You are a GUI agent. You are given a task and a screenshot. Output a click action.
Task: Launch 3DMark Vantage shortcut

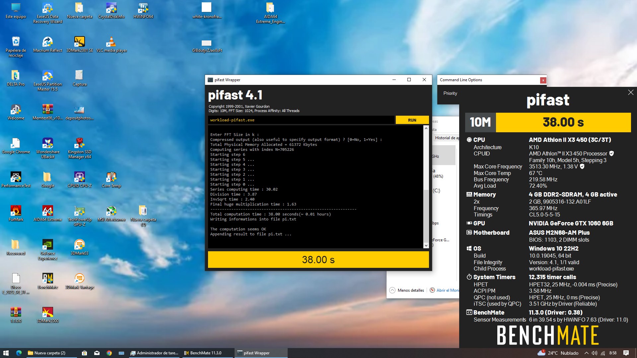[79, 281]
